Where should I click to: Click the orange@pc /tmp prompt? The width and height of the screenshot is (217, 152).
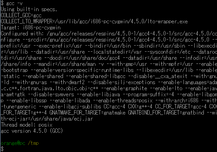(x=20, y=143)
